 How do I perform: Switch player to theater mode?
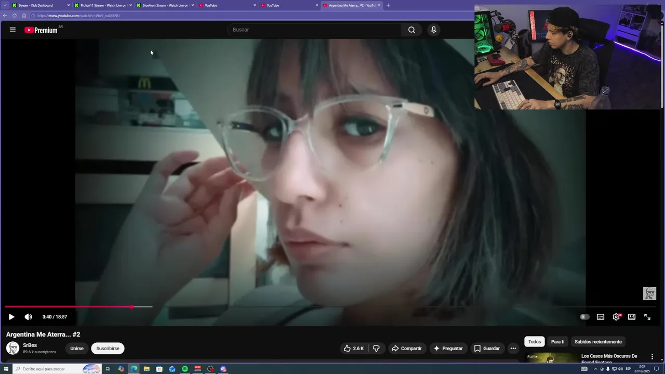pos(632,317)
